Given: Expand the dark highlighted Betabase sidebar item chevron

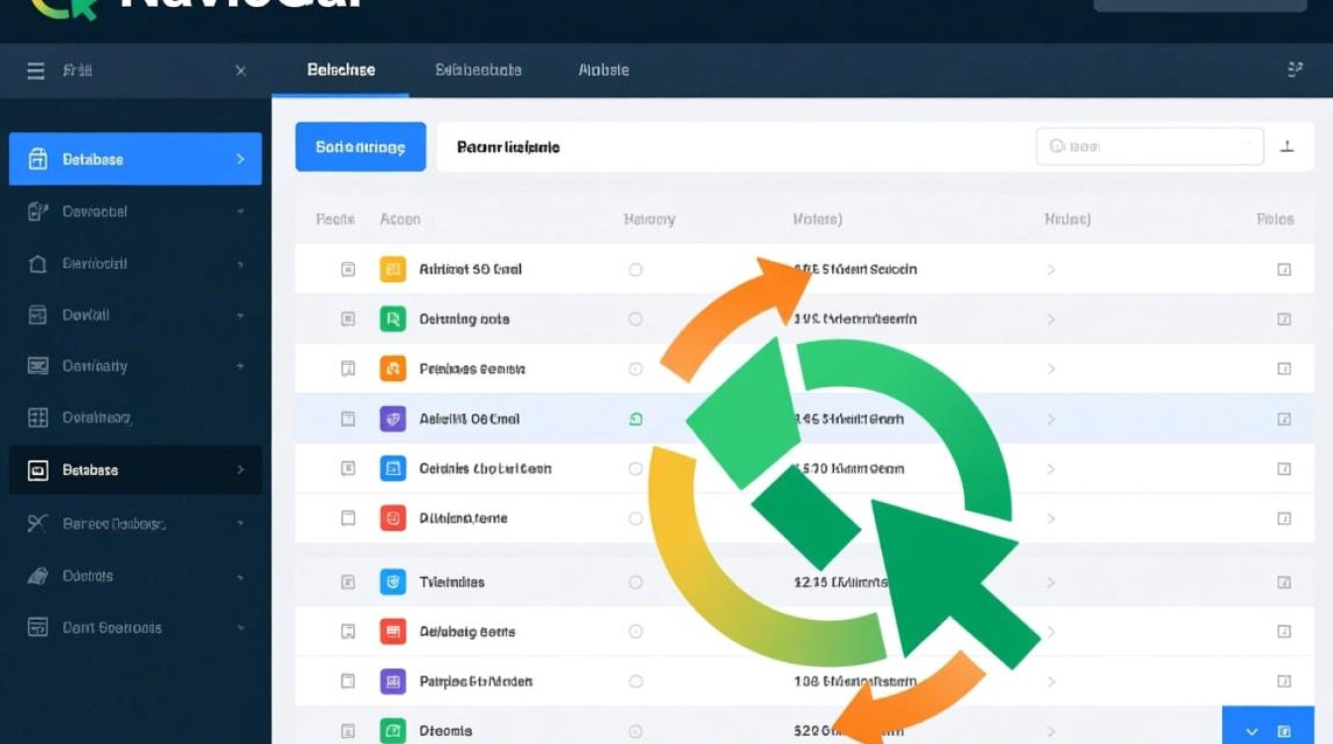Looking at the screenshot, I should 240,470.
